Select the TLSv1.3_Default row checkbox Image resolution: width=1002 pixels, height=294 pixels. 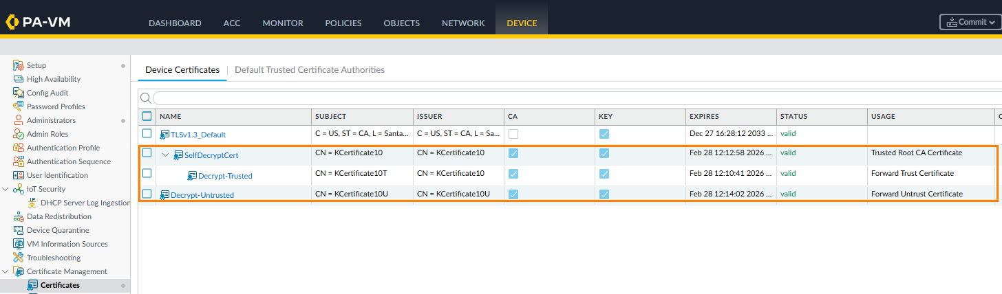[x=147, y=133]
